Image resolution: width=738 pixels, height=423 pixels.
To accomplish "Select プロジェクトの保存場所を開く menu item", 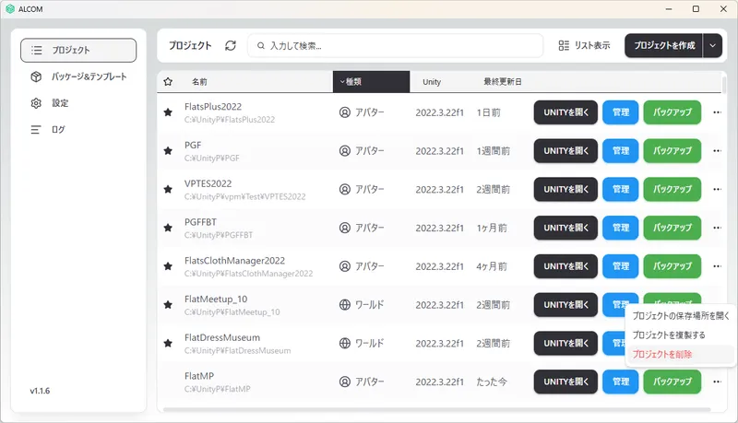I will (x=681, y=316).
